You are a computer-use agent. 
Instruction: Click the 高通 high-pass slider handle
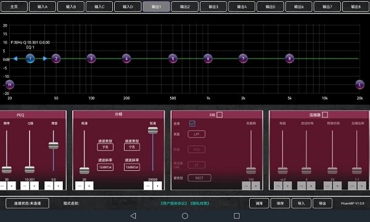coord(84,171)
